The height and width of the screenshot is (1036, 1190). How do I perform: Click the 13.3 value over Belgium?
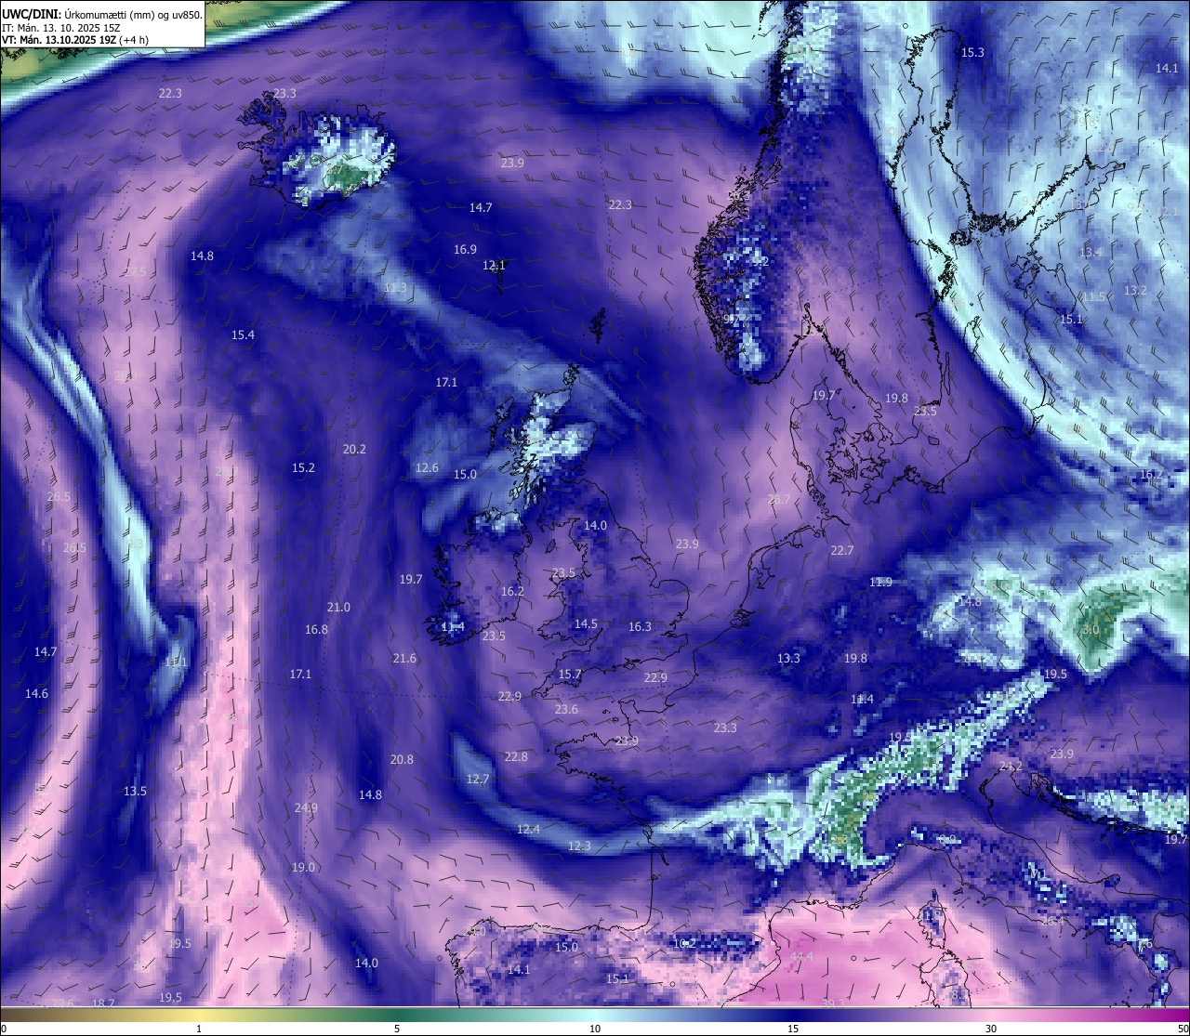click(788, 658)
